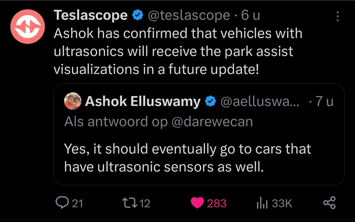Open the quoted Ashok tweet text

click(x=187, y=158)
